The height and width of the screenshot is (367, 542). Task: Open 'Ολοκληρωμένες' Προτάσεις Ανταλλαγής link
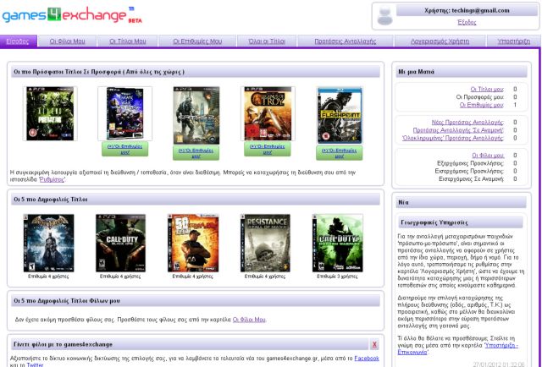[453, 138]
